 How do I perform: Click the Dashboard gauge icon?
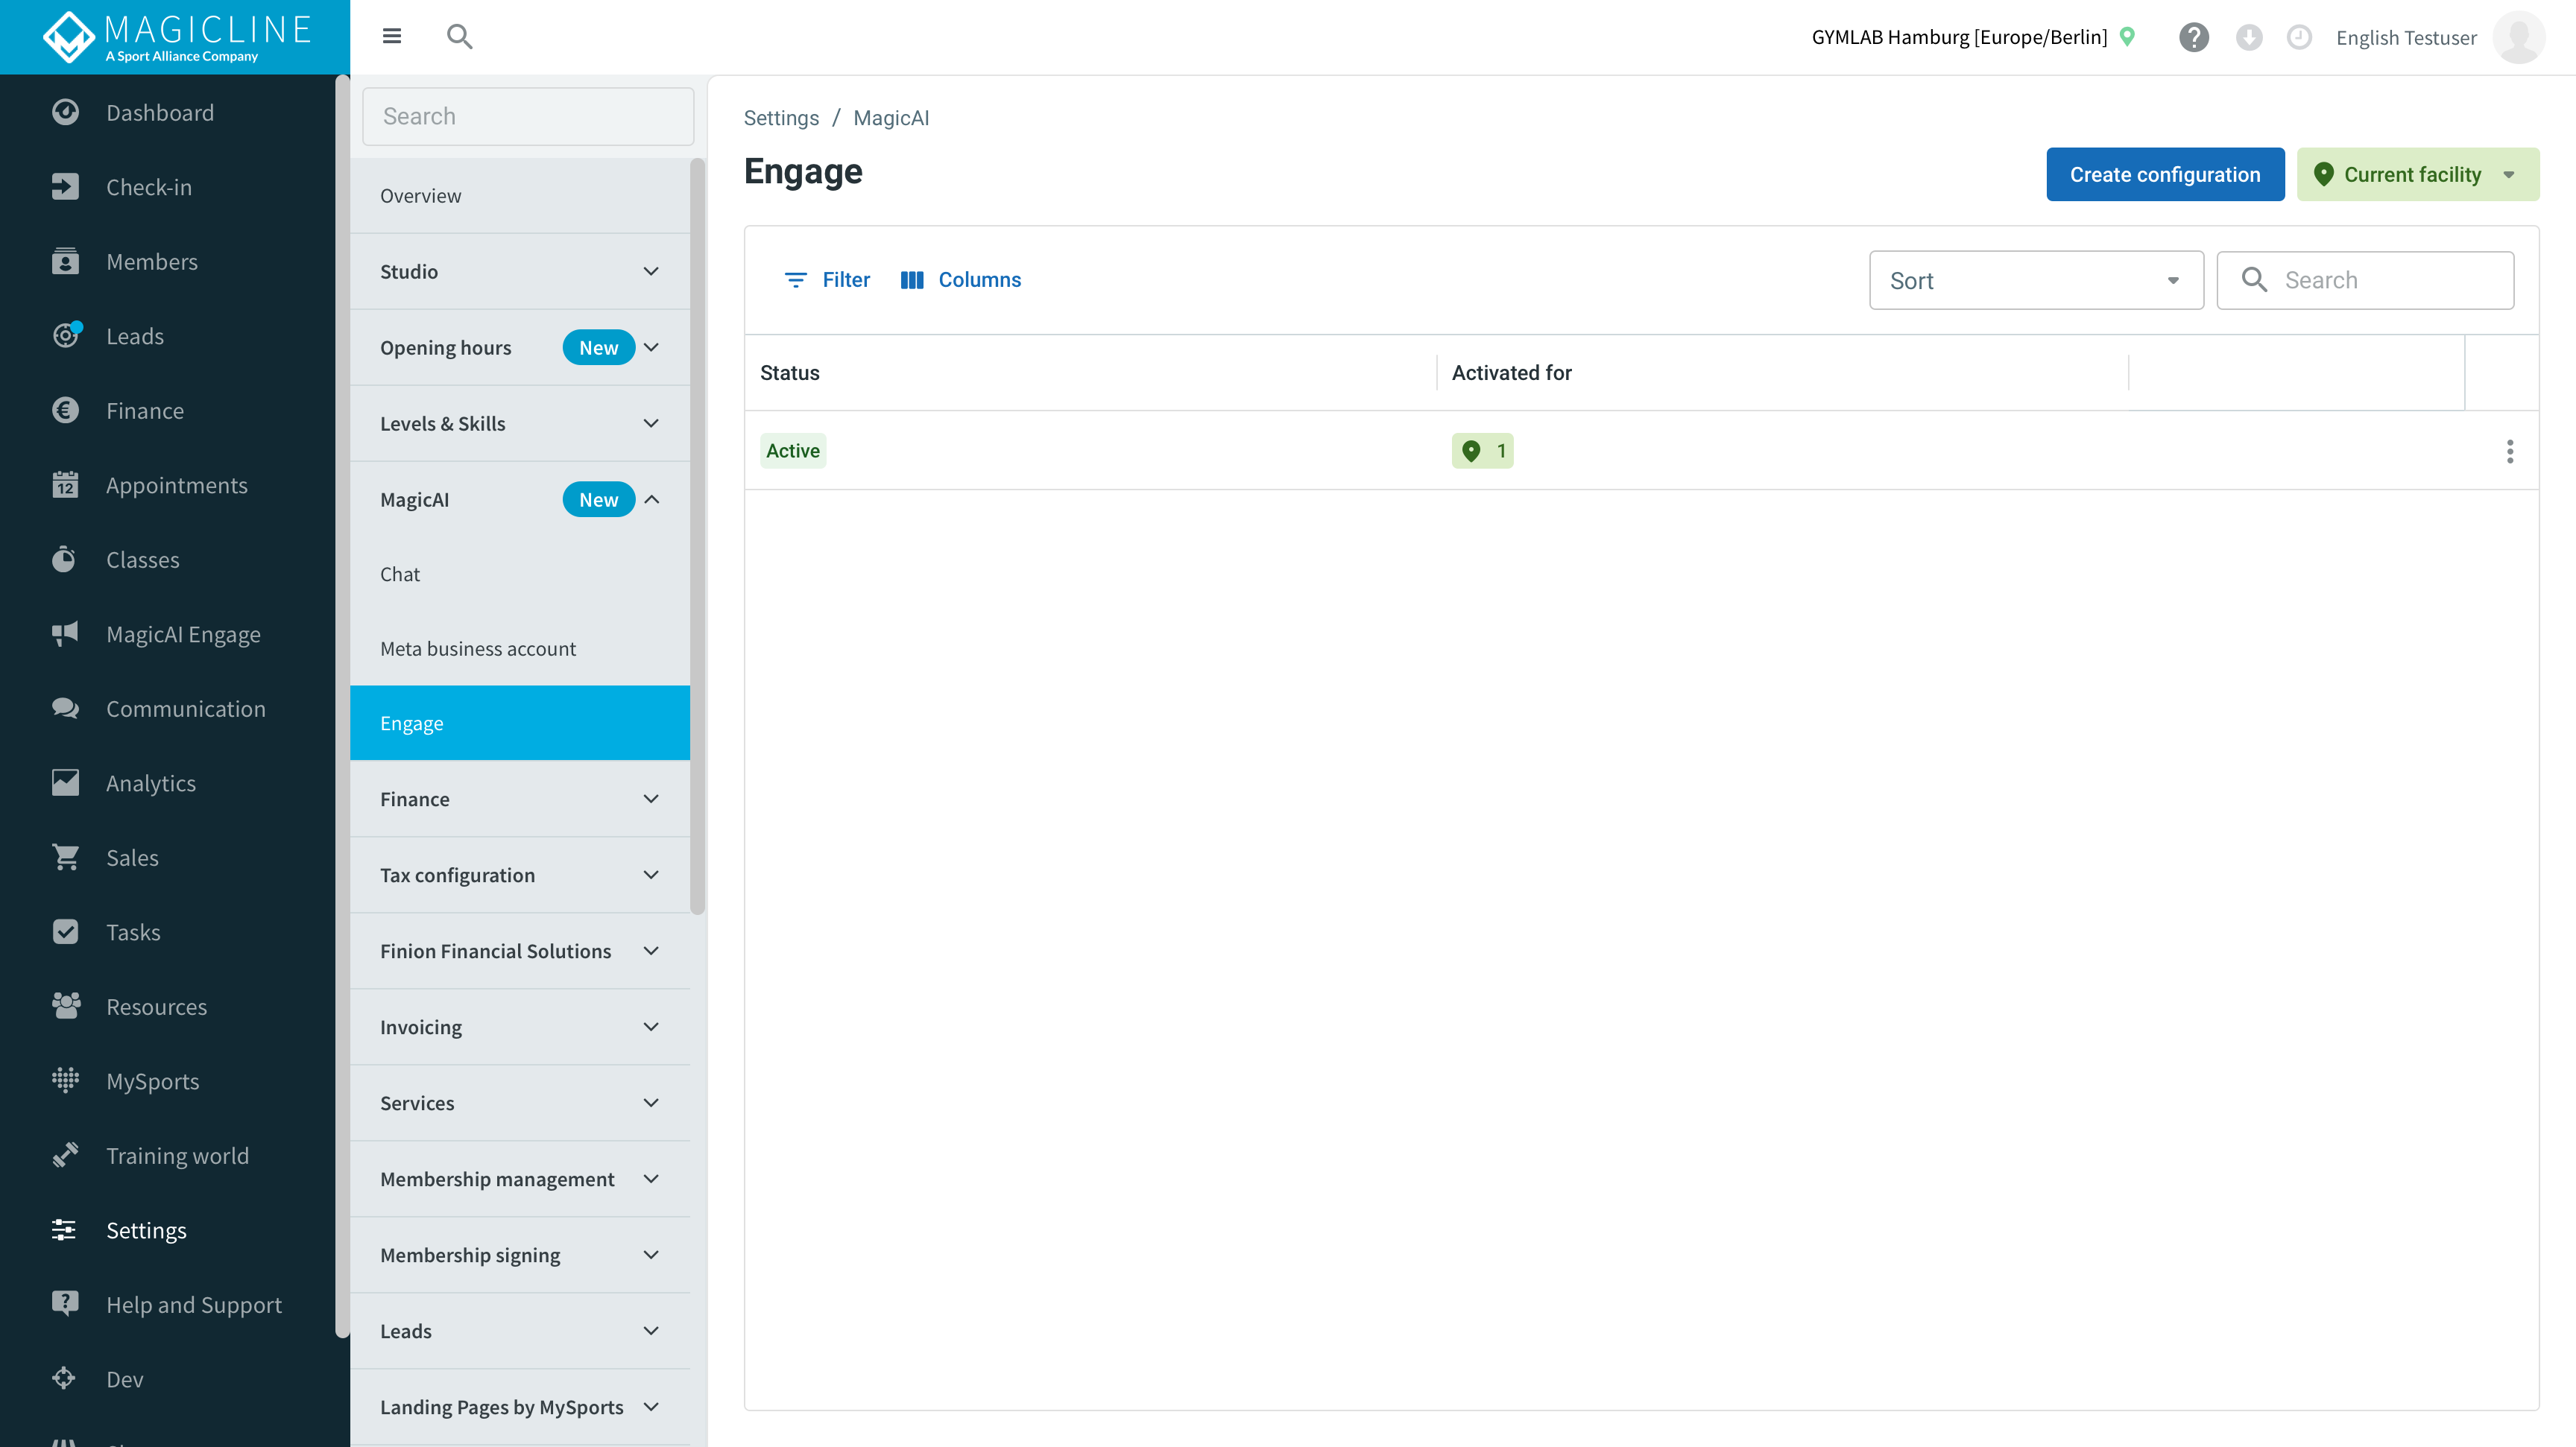click(65, 112)
